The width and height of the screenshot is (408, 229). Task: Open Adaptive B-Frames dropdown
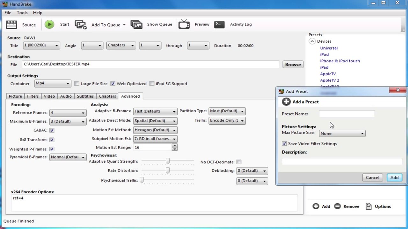155,111
